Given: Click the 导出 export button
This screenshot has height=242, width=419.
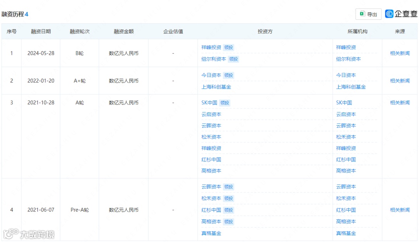Looking at the screenshot, I should click(368, 14).
